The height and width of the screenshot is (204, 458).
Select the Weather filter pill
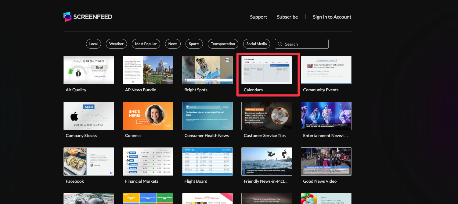click(116, 44)
